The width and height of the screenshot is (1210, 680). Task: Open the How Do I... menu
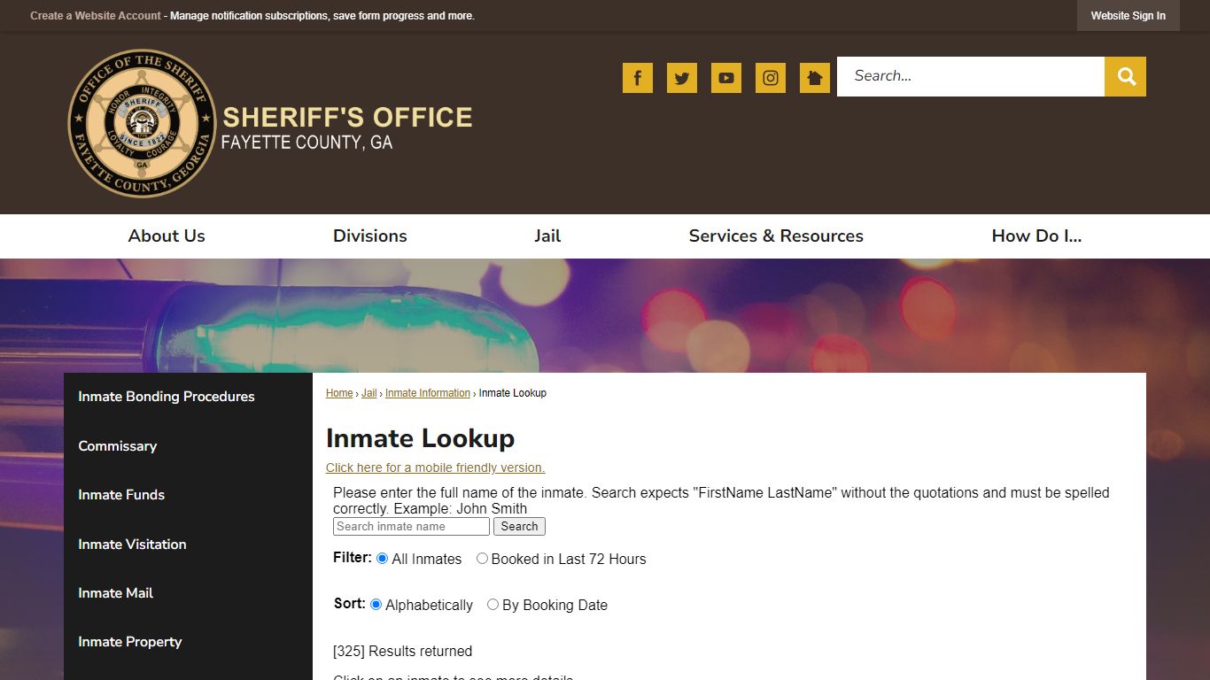(1036, 236)
